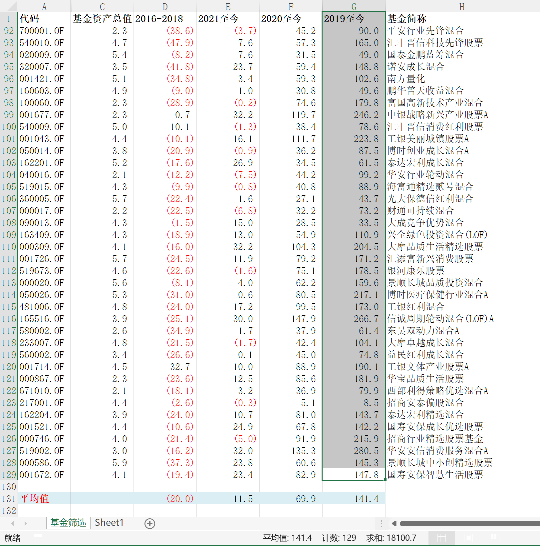Select the 2016-2018 value 32.7

click(165, 367)
